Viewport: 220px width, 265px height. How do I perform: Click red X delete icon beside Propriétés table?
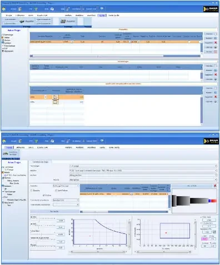[216, 43]
